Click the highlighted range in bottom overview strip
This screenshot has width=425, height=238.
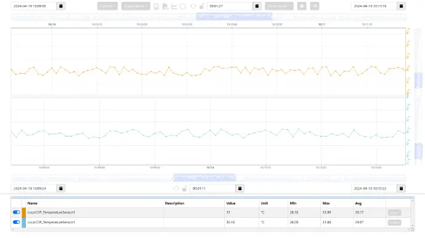pyautogui.click(x=204, y=178)
